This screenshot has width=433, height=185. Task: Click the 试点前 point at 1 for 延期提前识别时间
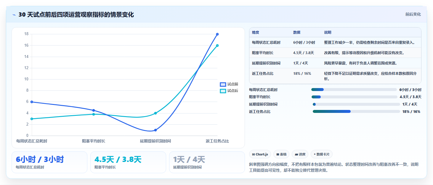click(155, 130)
